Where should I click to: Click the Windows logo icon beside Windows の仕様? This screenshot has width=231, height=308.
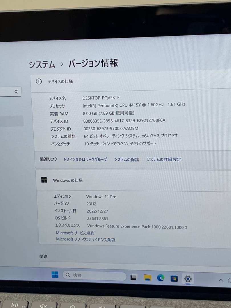[44, 180]
